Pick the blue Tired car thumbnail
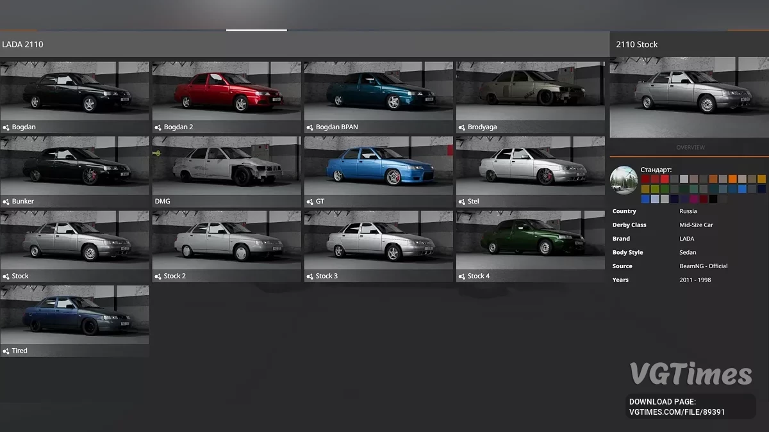Image resolution: width=769 pixels, height=432 pixels. [74, 315]
